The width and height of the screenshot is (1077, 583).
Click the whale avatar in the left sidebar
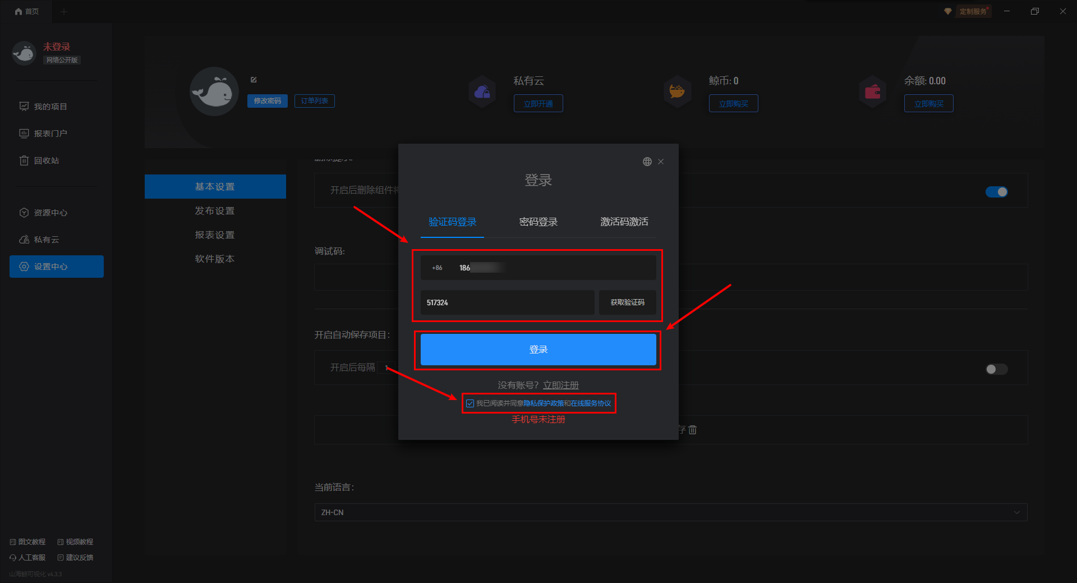[x=24, y=53]
